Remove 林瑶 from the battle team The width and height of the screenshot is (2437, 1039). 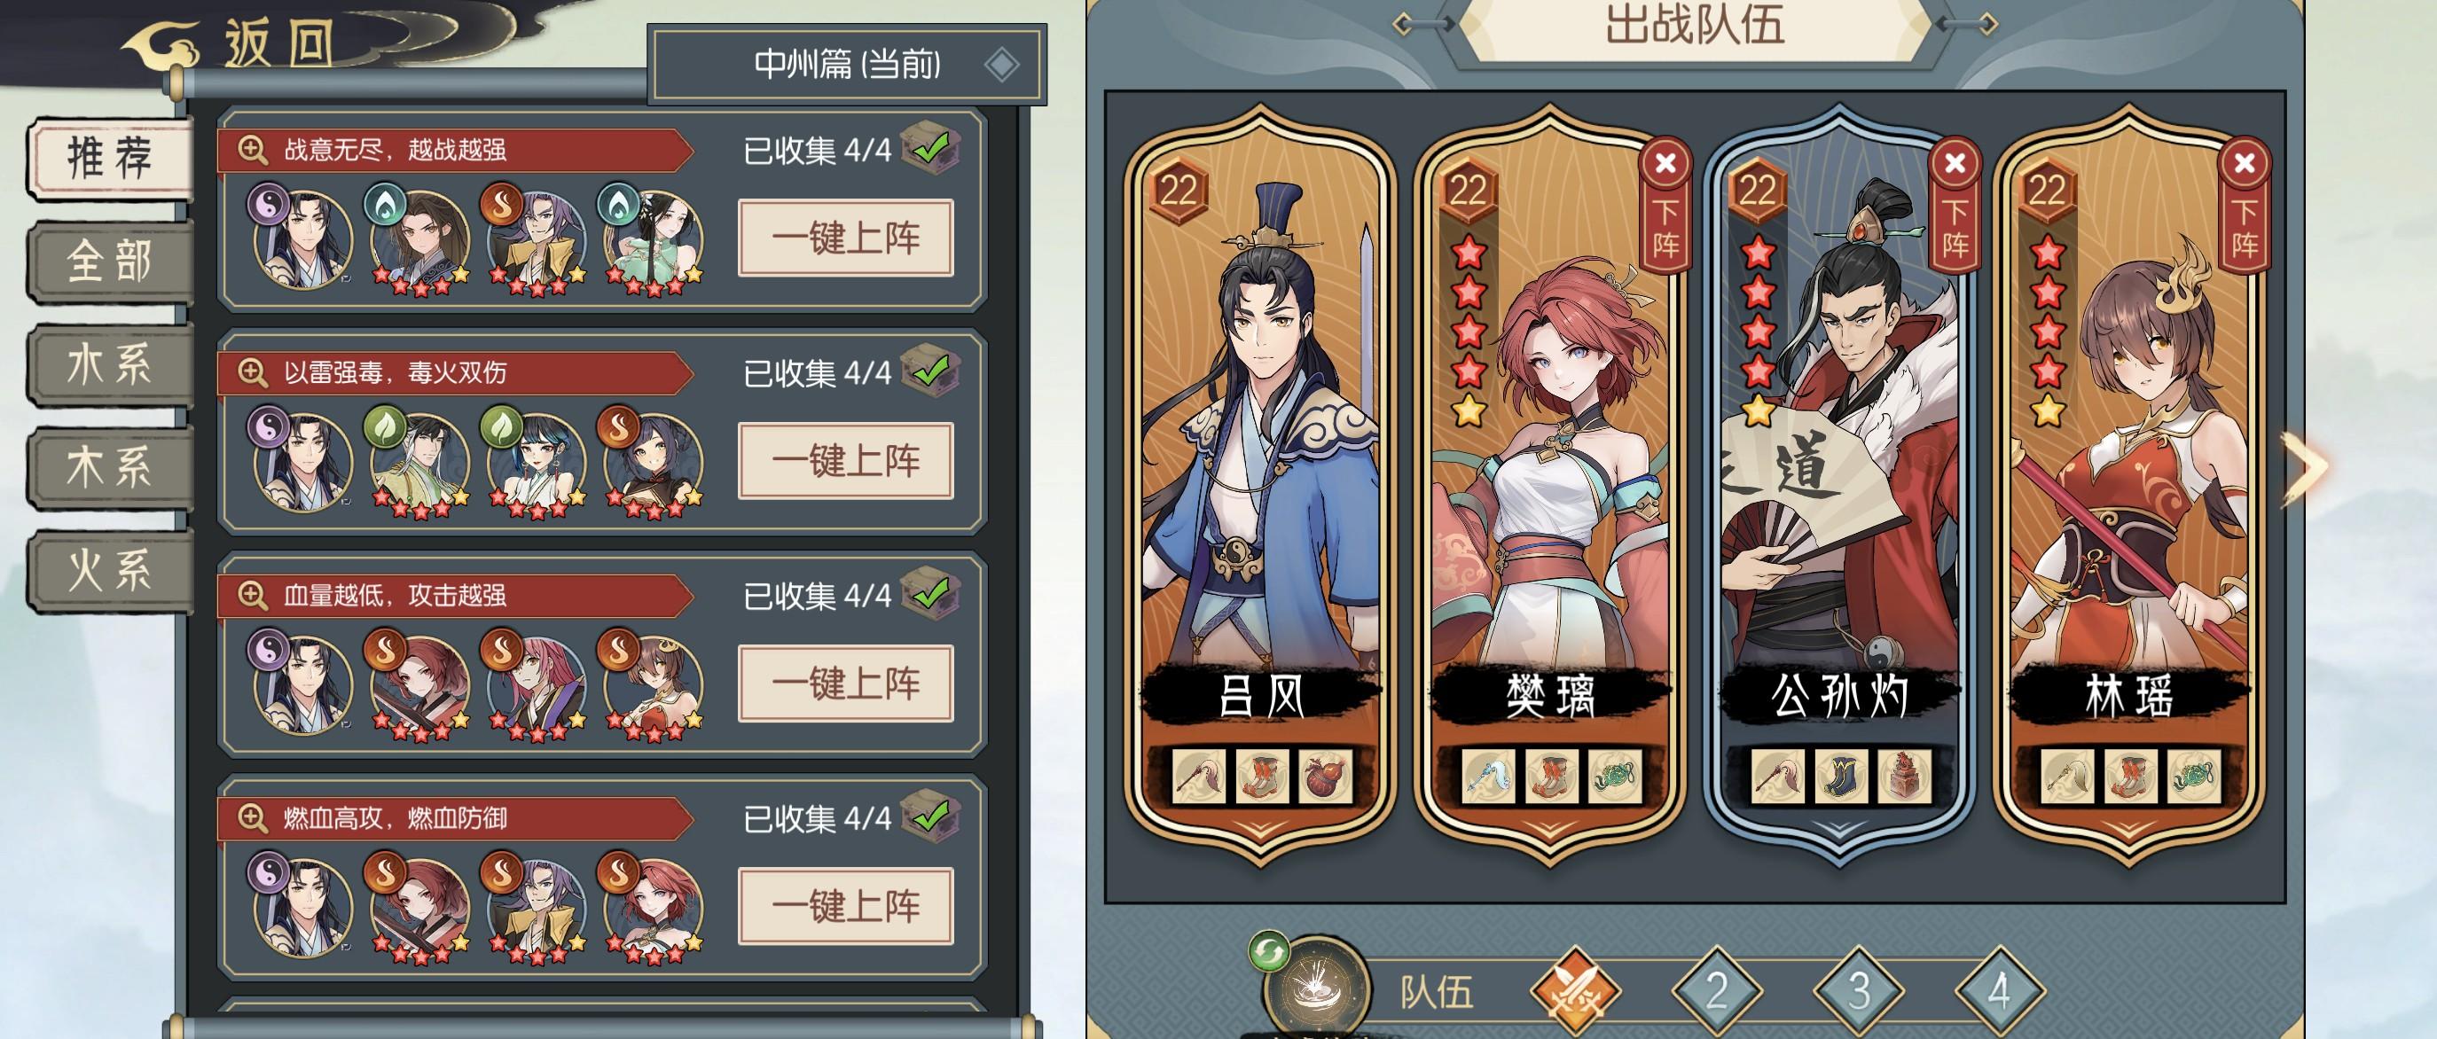point(2244,205)
